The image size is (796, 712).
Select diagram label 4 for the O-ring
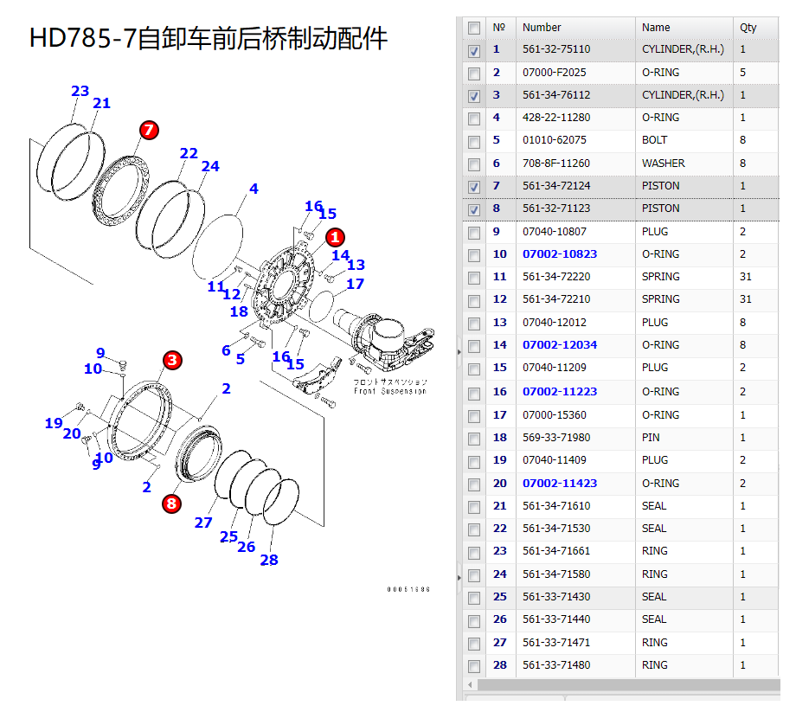[254, 189]
